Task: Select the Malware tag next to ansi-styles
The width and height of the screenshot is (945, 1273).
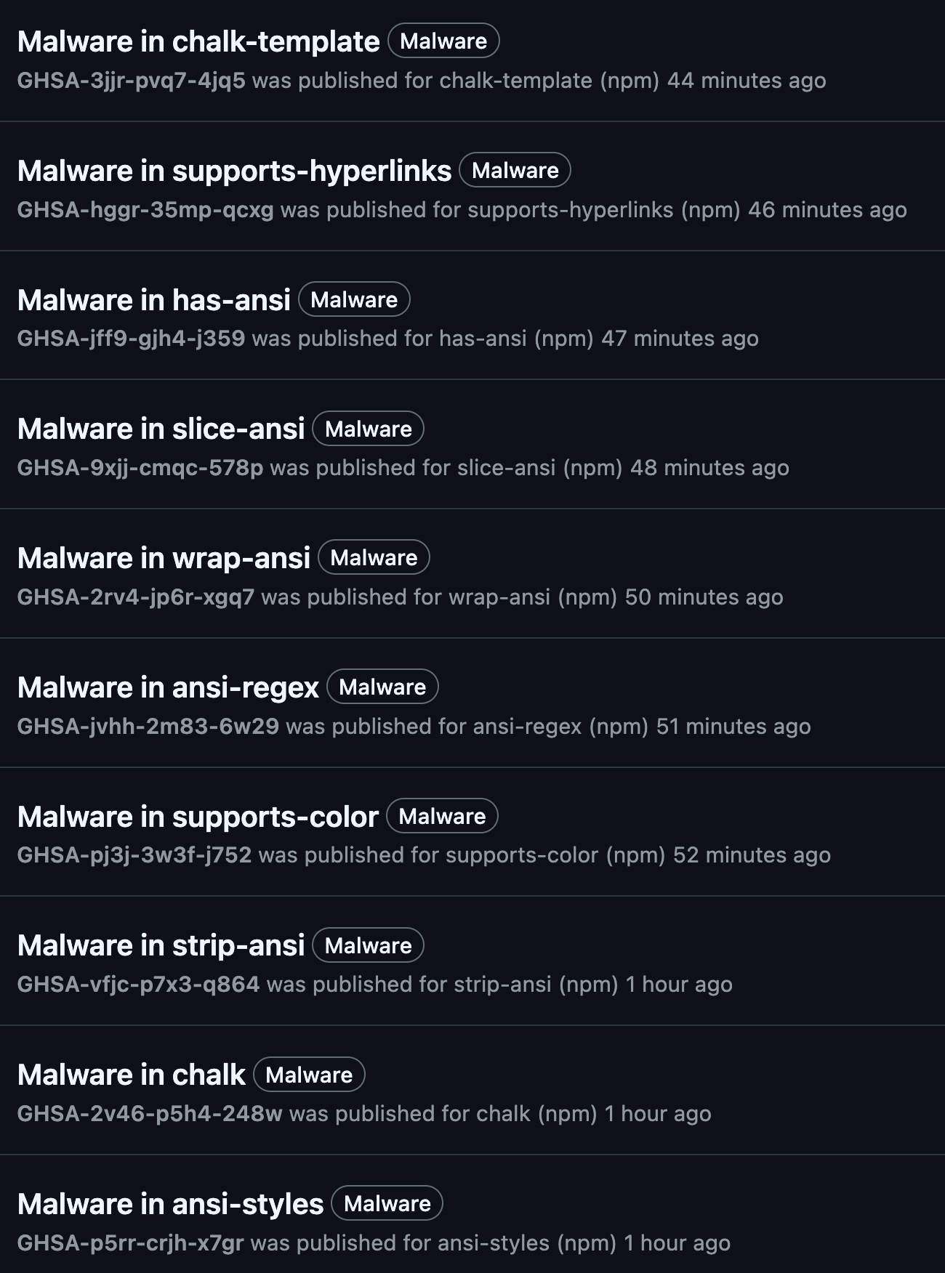Action: coord(386,1204)
